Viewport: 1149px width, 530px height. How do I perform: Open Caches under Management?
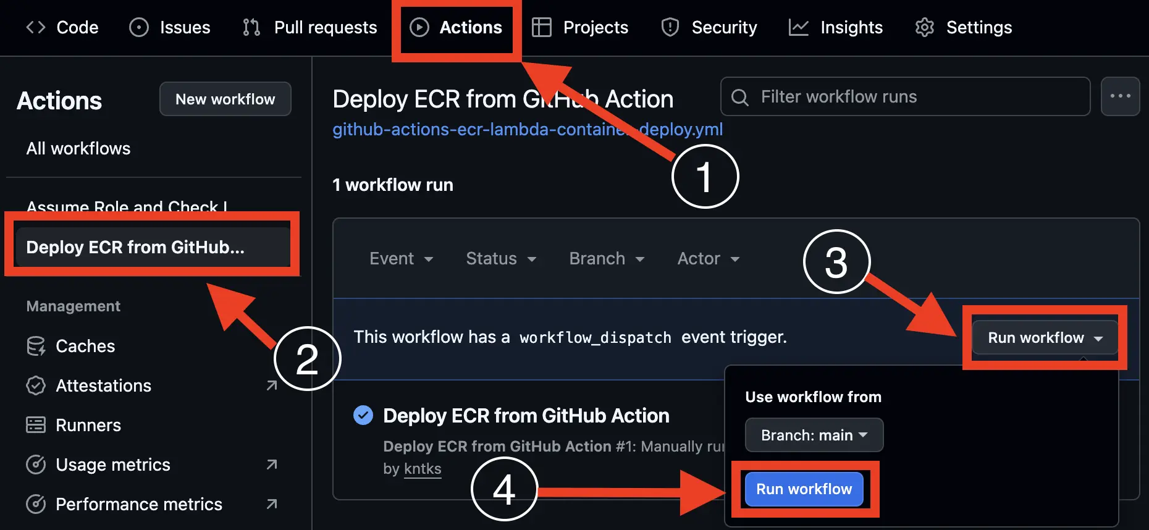click(x=85, y=346)
